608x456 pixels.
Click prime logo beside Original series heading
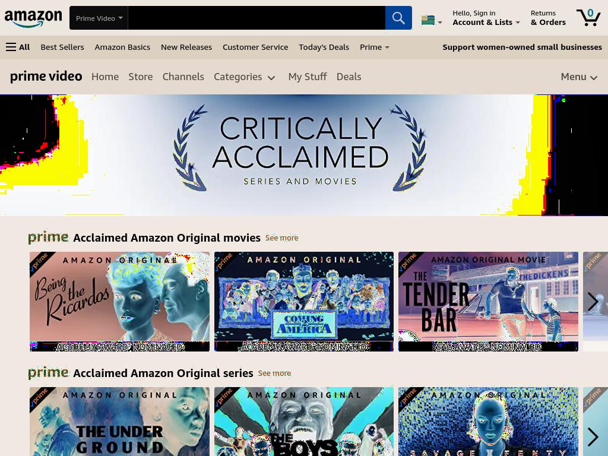pos(48,373)
